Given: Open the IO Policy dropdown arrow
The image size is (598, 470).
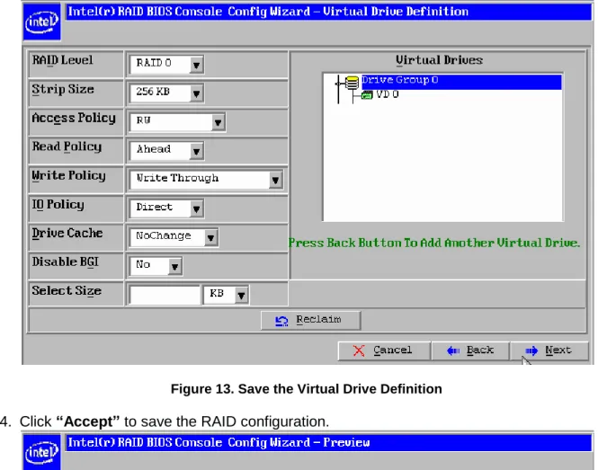Looking at the screenshot, I should [x=196, y=208].
